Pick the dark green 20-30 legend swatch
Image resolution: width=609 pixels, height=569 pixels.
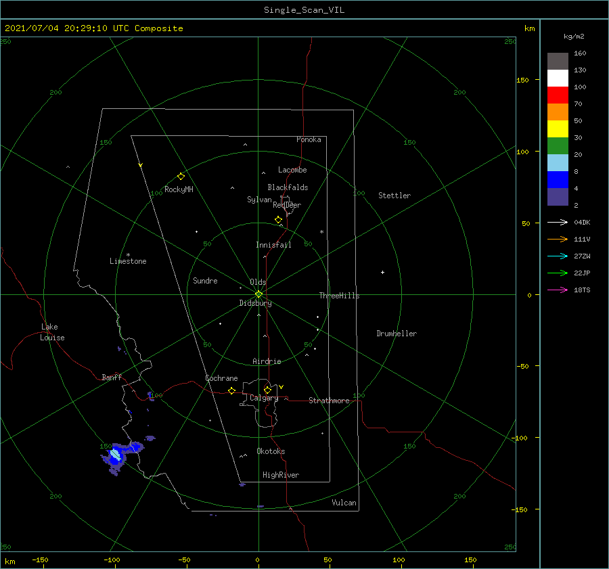[x=558, y=146]
